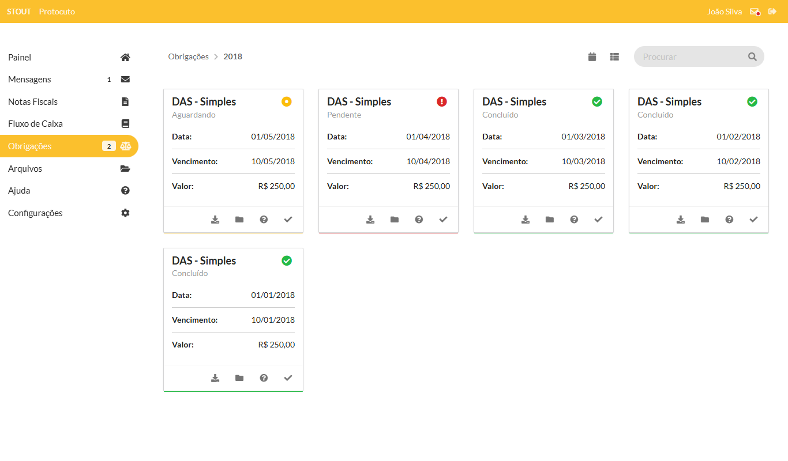Viewport: 788px width, 461px height.
Task: Open folder icon on Pendente DAS card
Action: coord(395,220)
